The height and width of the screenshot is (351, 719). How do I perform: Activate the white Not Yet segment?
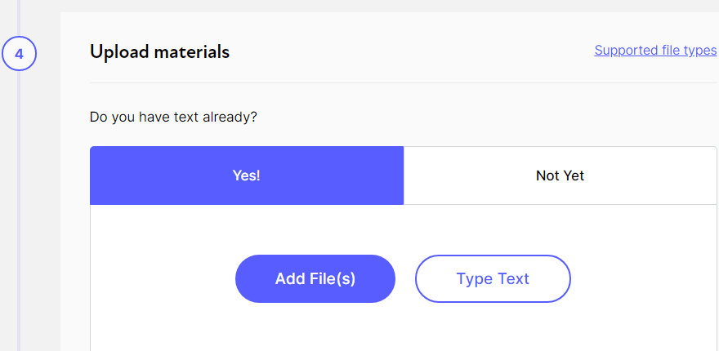(560, 175)
